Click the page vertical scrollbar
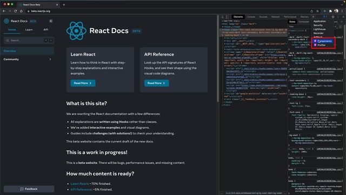Screen dimensions: 346x195 pyautogui.click(x=218, y=58)
